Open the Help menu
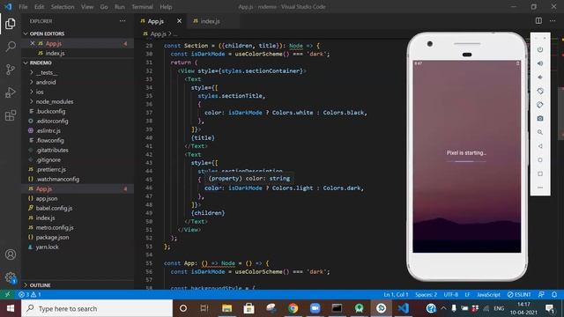The width and height of the screenshot is (564, 317). point(166,6)
